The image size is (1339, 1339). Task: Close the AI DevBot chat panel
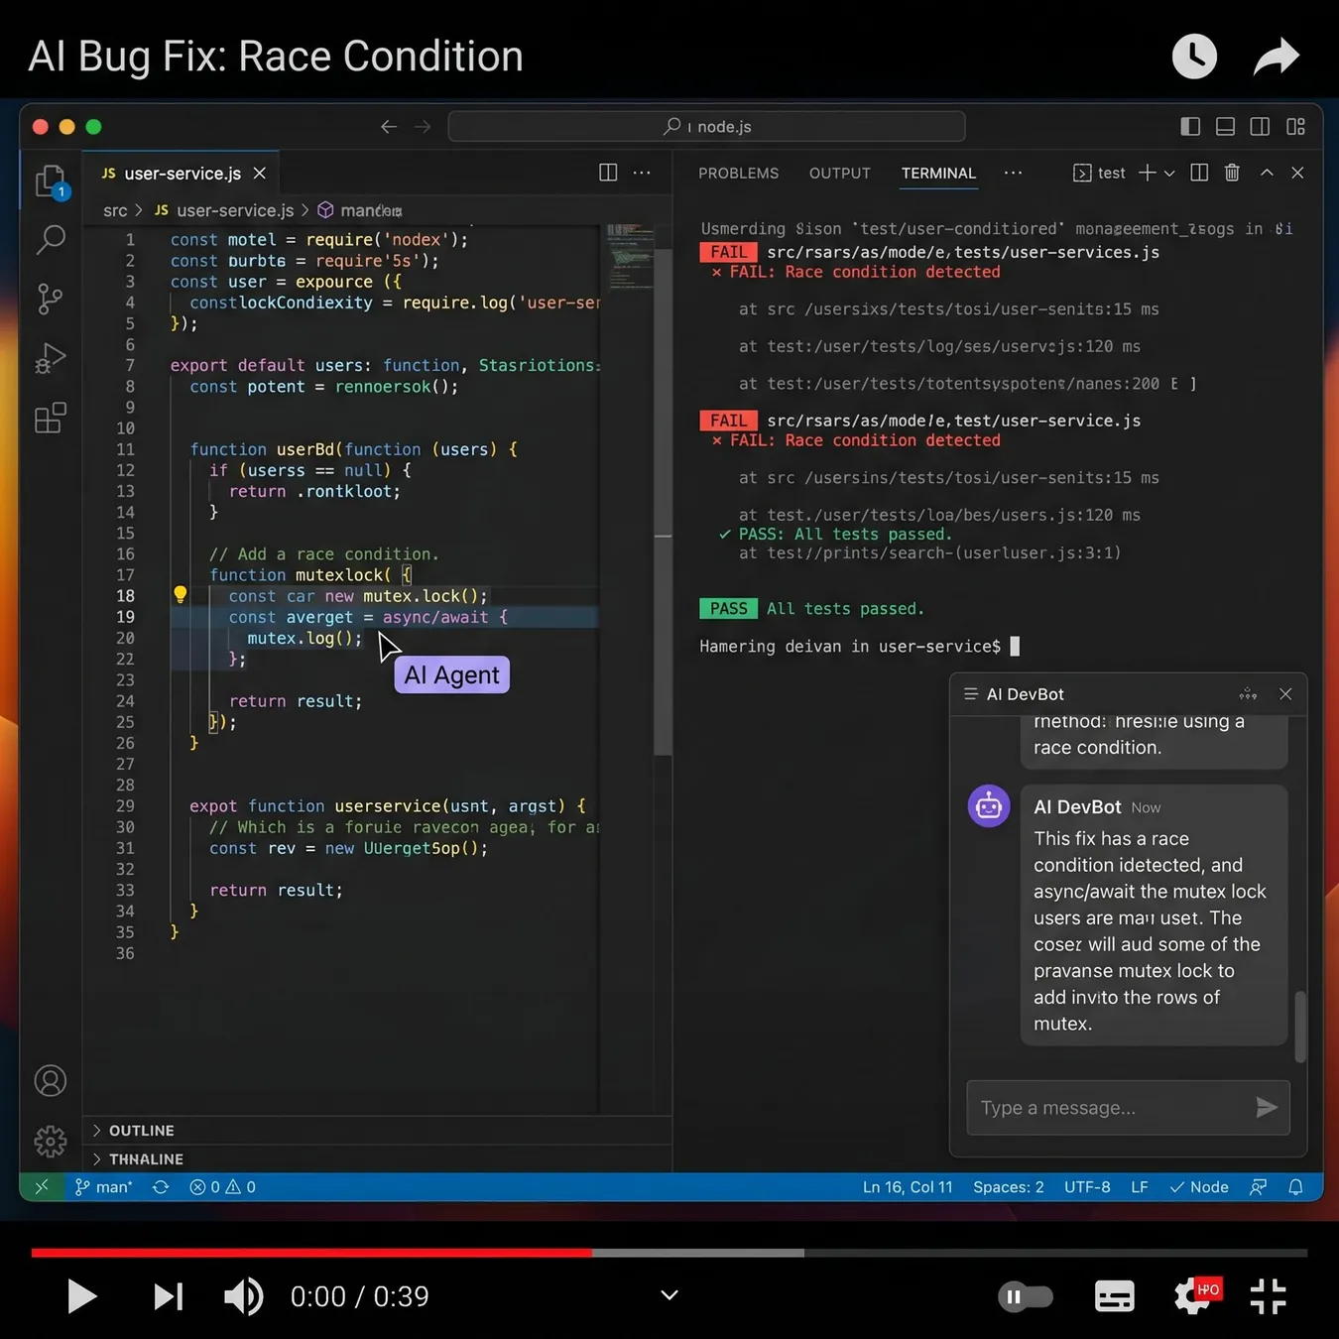[x=1285, y=694]
